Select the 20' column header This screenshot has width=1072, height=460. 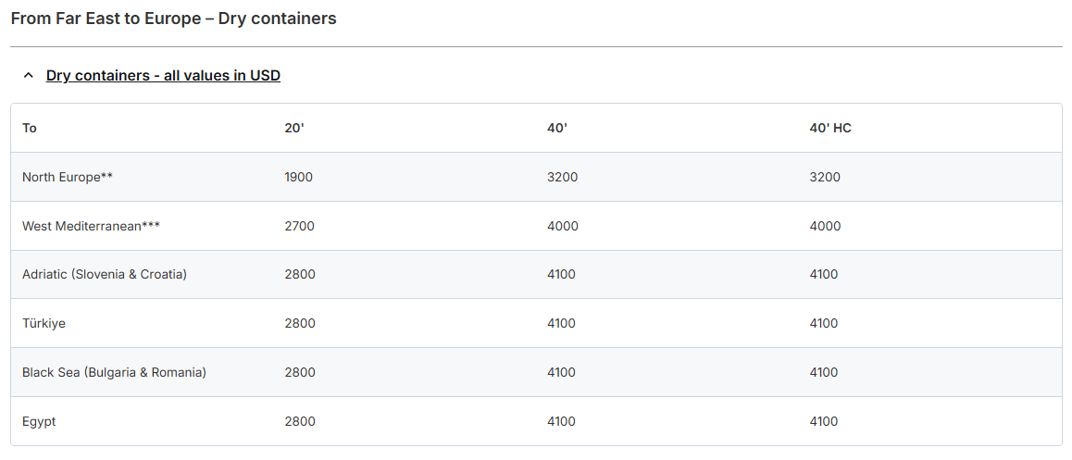pyautogui.click(x=294, y=128)
